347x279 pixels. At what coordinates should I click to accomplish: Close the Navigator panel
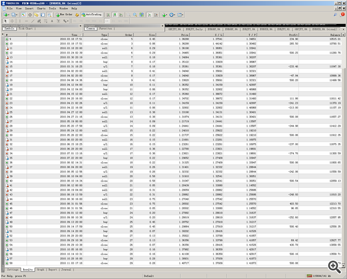tap(162, 26)
